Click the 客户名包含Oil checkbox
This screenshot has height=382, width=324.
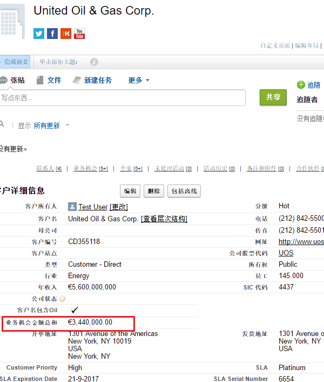(74, 311)
